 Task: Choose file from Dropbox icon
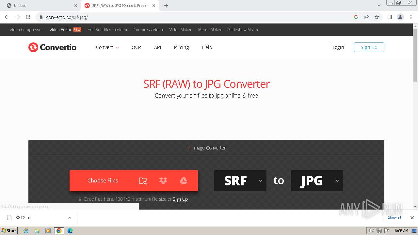coord(163,181)
